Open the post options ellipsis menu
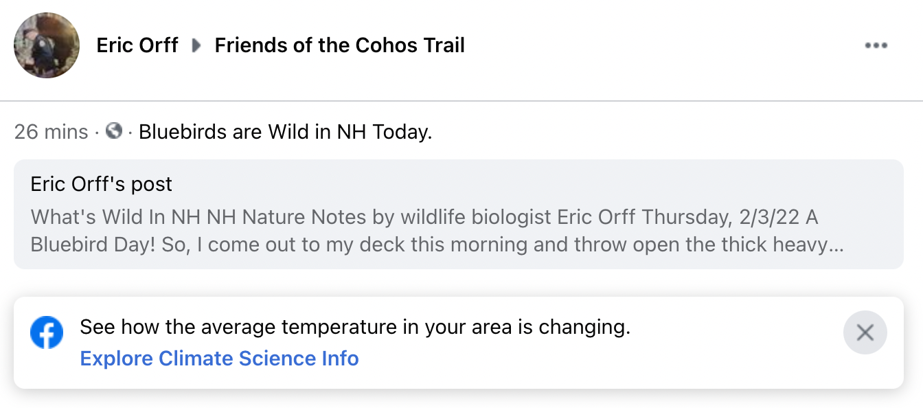This screenshot has width=923, height=408. [x=876, y=45]
